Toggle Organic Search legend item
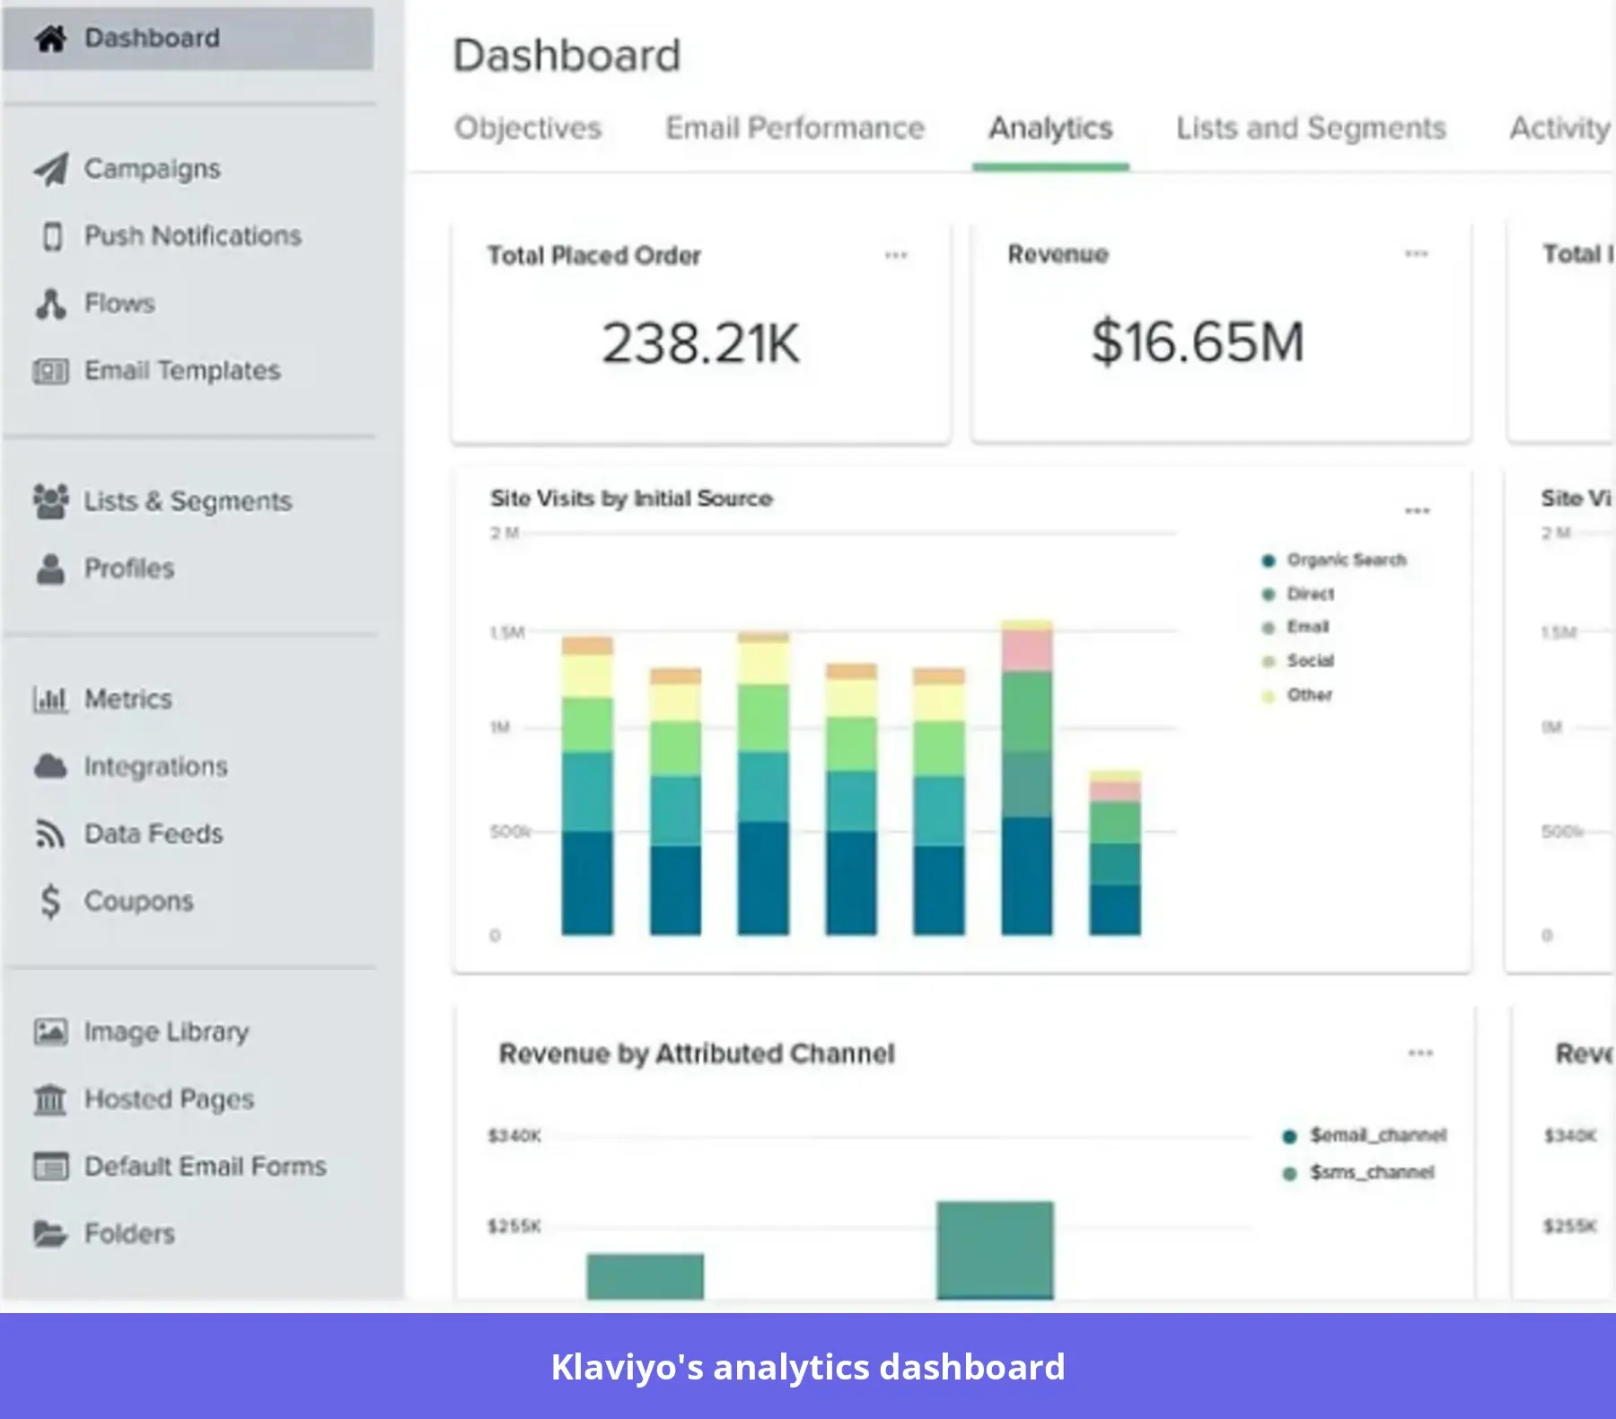This screenshot has height=1419, width=1616. [x=1334, y=560]
